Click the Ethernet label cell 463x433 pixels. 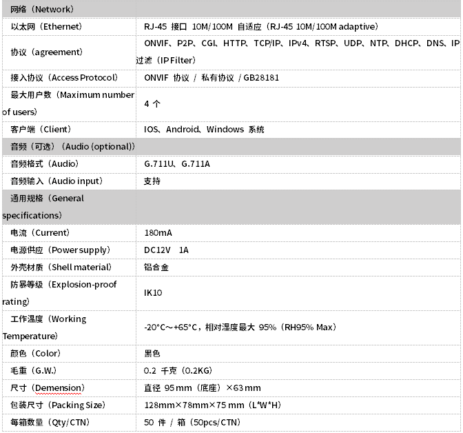tap(46, 26)
